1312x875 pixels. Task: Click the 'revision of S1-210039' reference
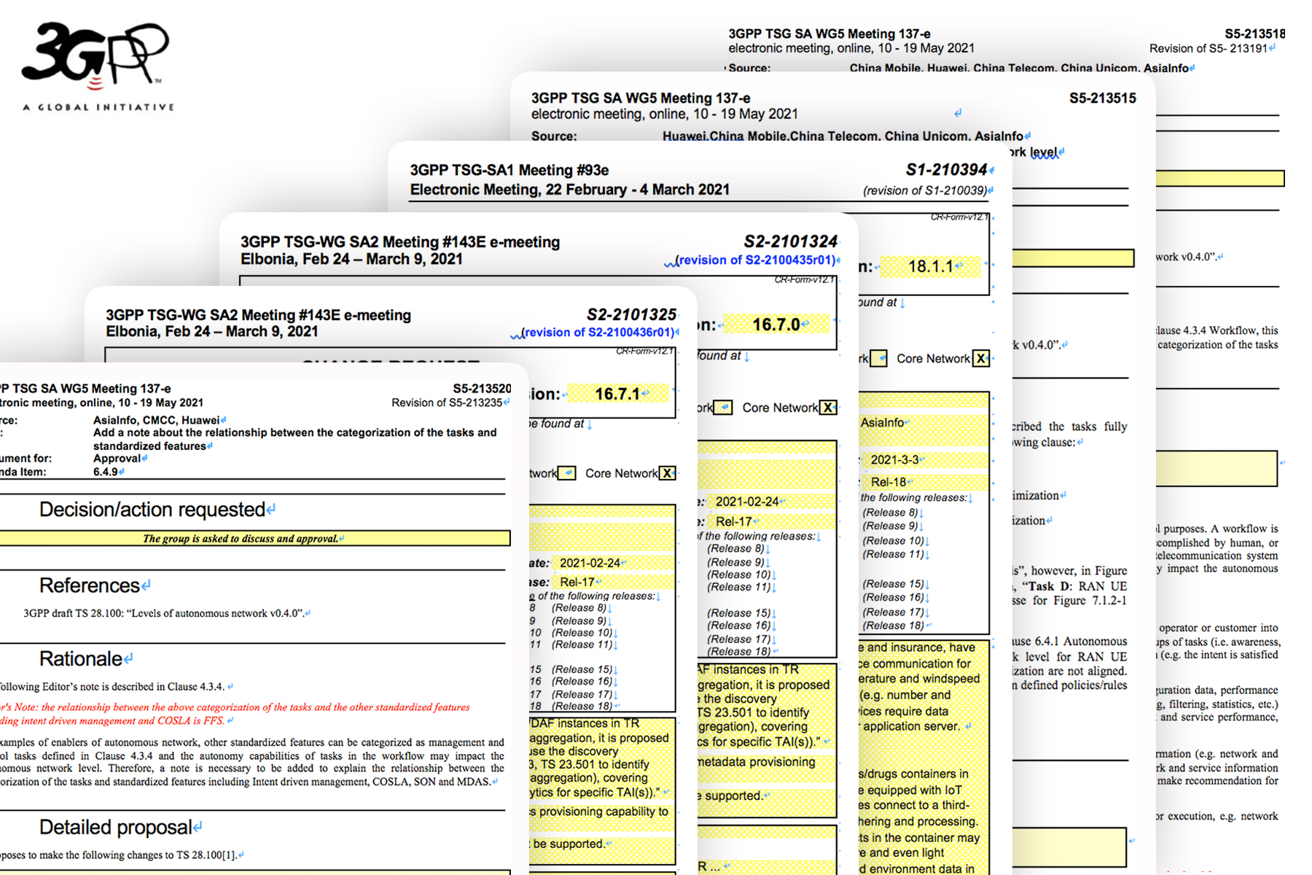point(925,190)
